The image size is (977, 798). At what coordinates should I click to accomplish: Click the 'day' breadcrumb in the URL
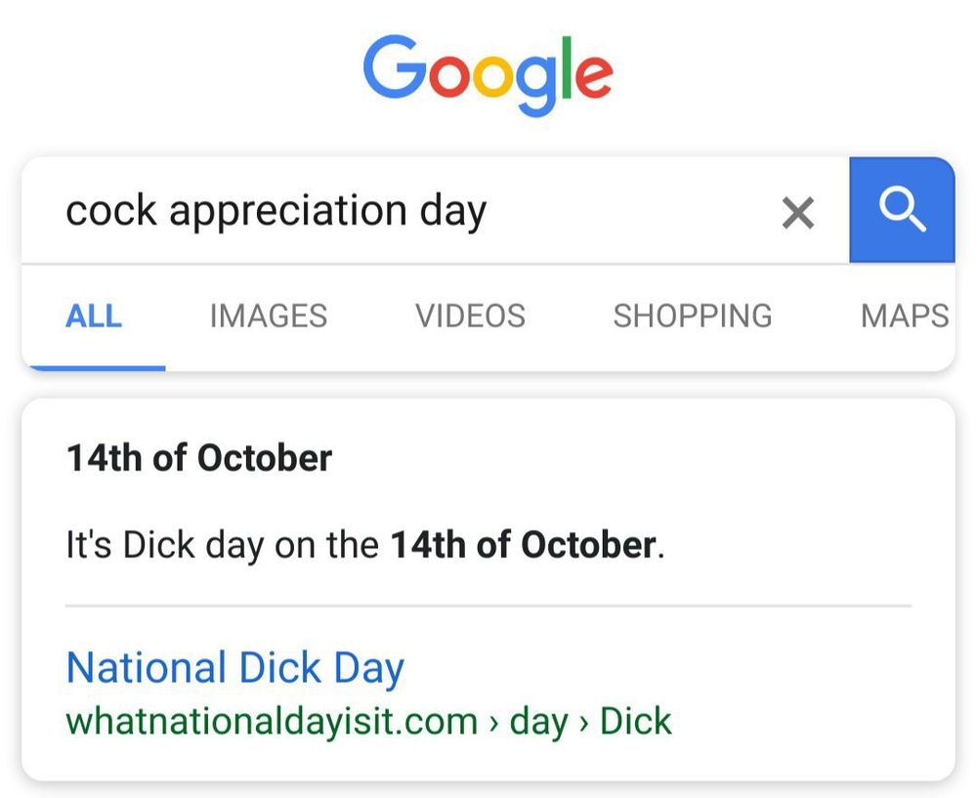pyautogui.click(x=538, y=722)
